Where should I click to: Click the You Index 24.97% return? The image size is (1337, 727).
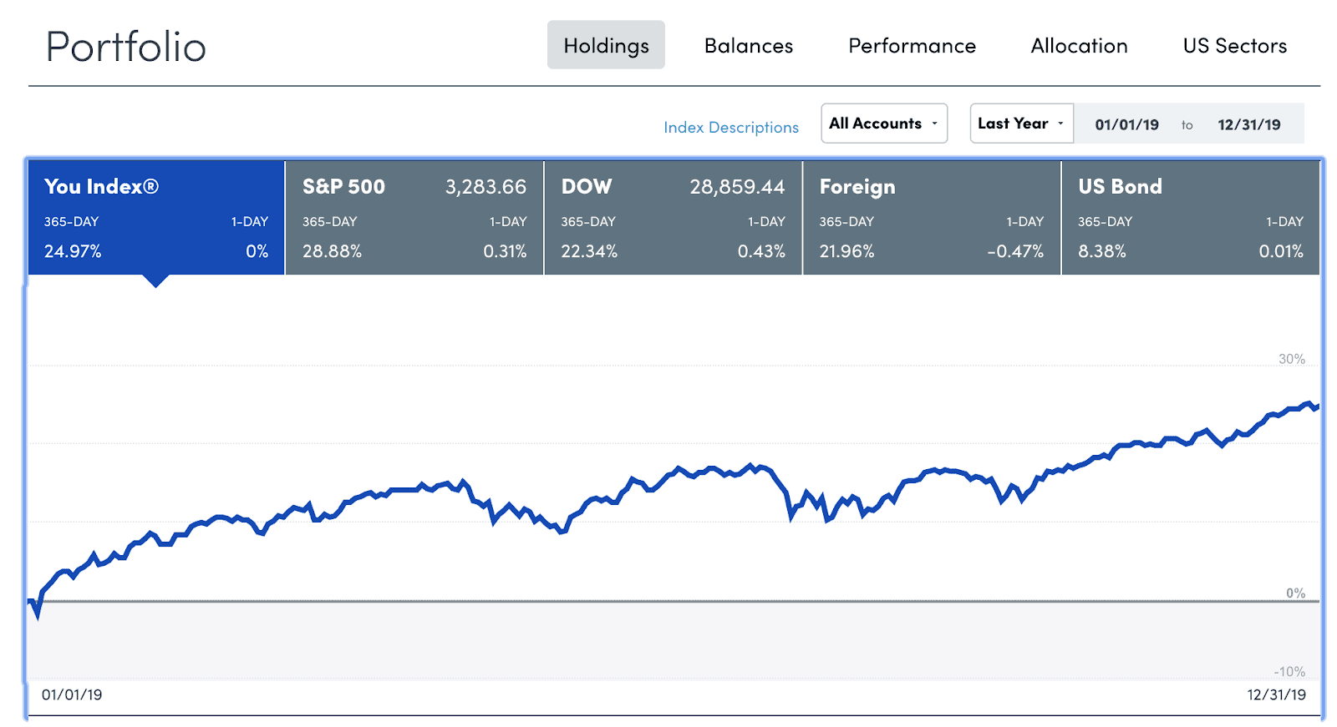[x=73, y=251]
